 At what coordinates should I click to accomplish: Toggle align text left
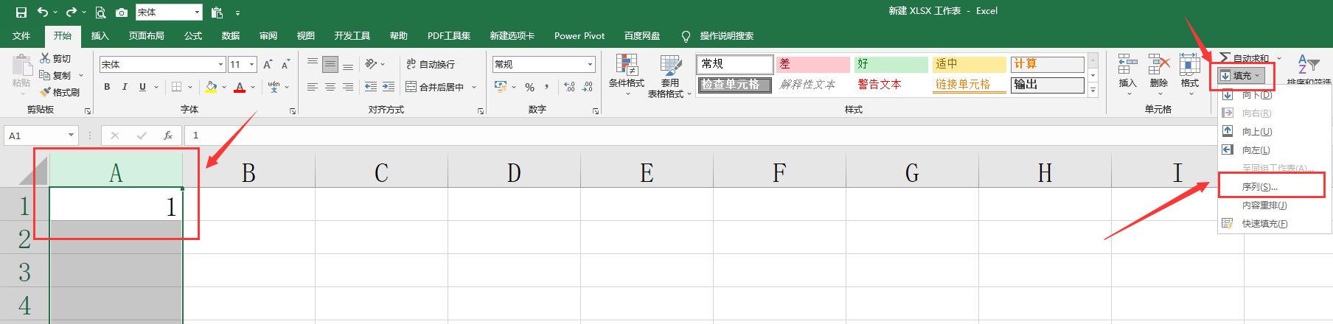(313, 87)
